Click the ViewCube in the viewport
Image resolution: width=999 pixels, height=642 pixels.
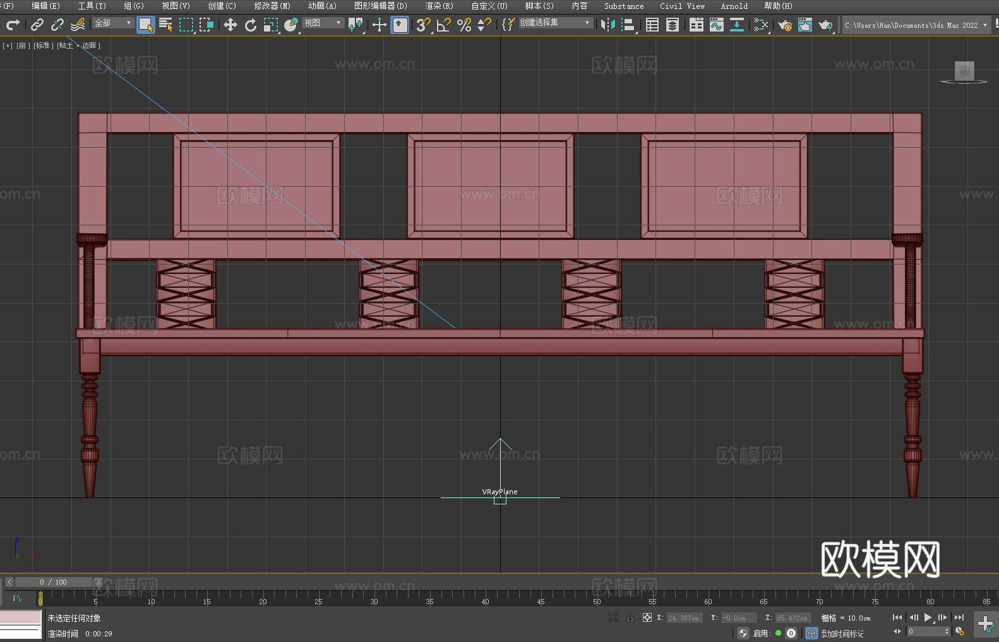click(964, 71)
